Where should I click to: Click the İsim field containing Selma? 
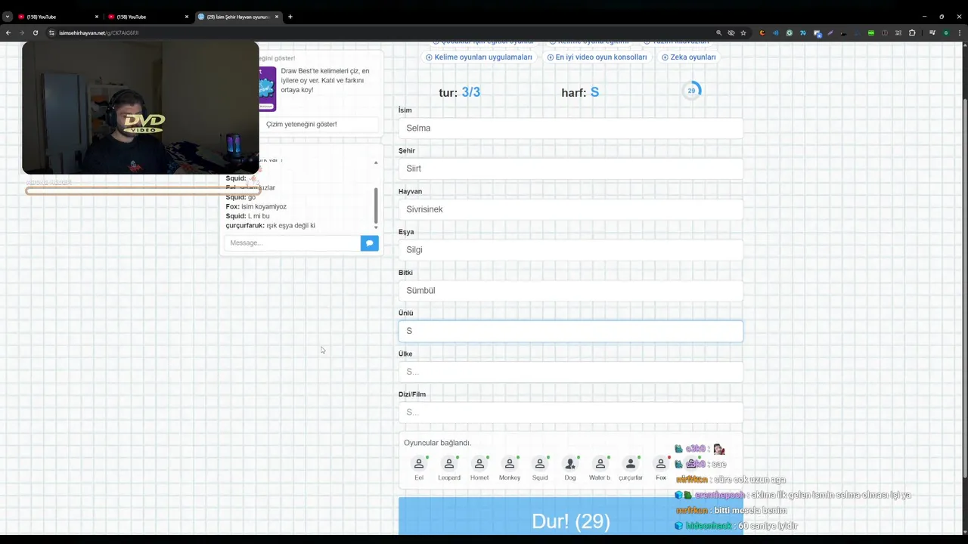[x=570, y=128]
